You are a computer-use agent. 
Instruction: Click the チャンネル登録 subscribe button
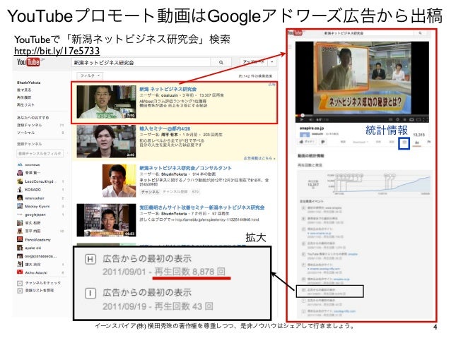pos(175,191)
